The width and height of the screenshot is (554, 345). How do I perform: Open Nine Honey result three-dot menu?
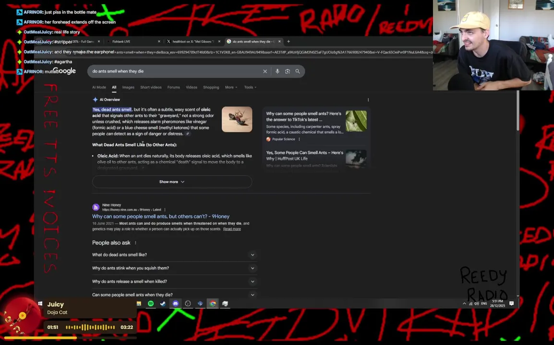[165, 209]
